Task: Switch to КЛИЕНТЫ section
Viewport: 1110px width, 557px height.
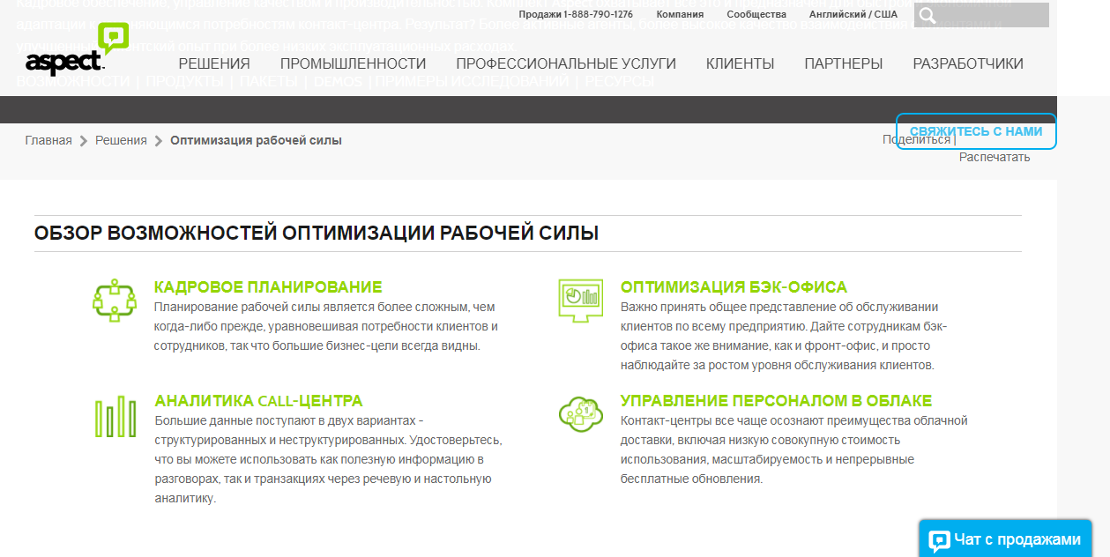Action: coord(740,63)
